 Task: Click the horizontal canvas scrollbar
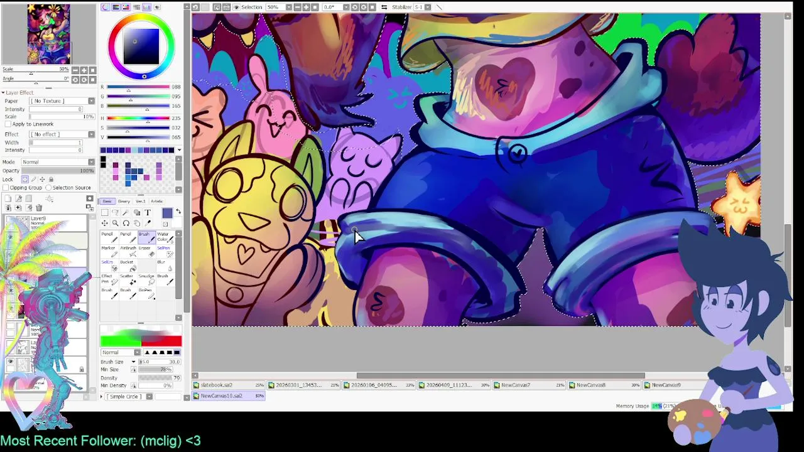[500, 375]
